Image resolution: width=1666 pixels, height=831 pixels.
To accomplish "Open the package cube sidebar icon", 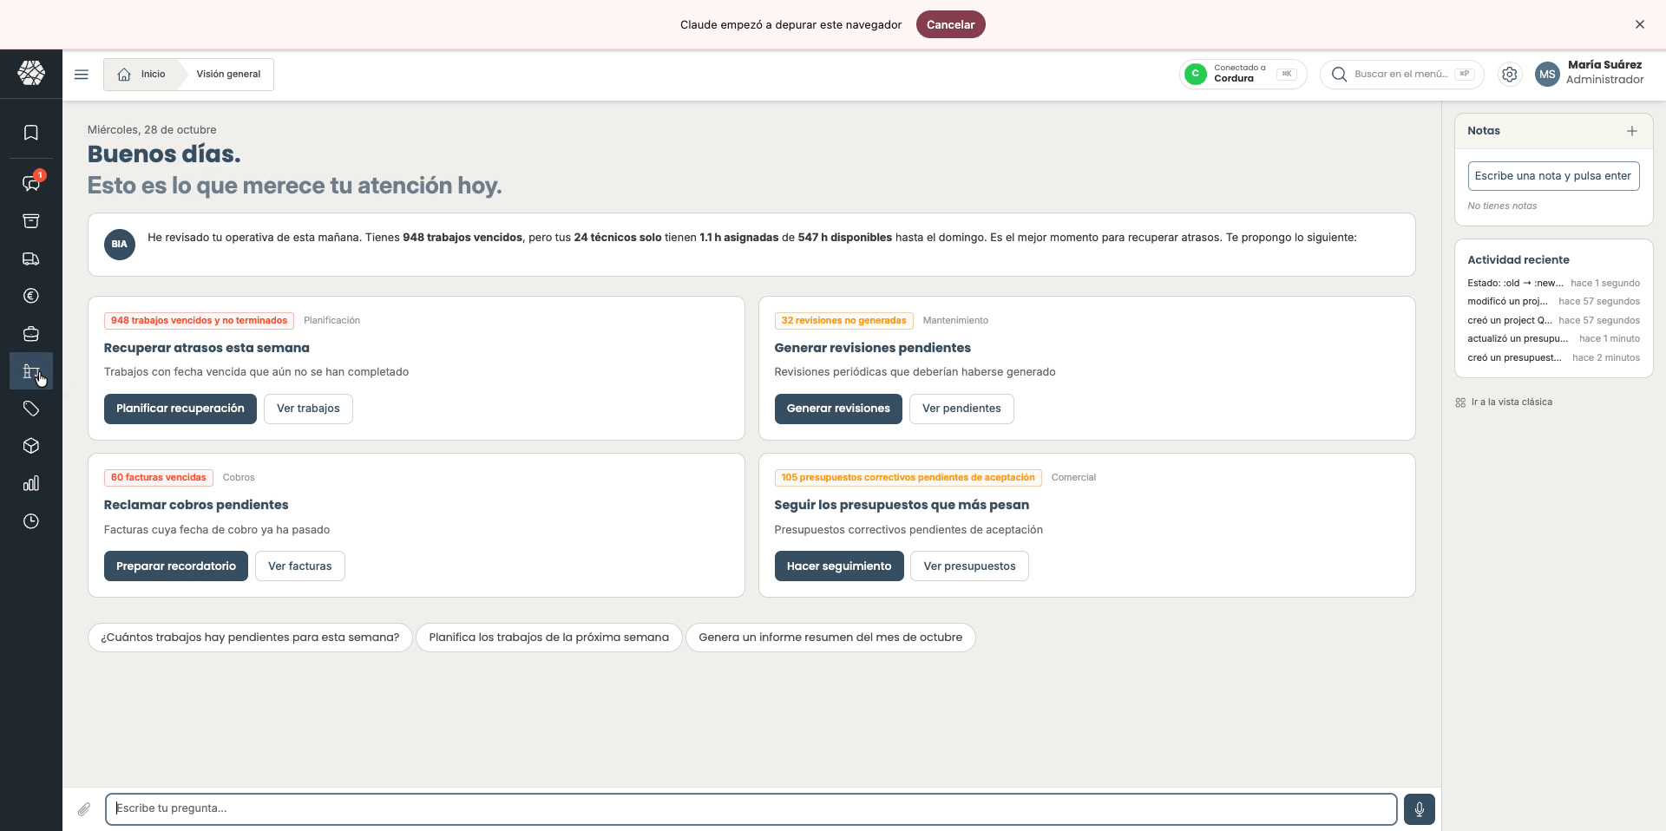I will pos(31,446).
